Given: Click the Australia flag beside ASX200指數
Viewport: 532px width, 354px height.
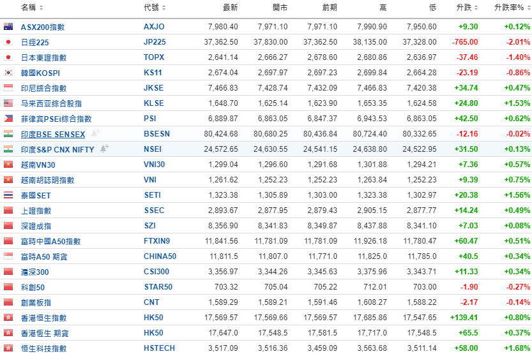Looking at the screenshot, I should [8, 27].
